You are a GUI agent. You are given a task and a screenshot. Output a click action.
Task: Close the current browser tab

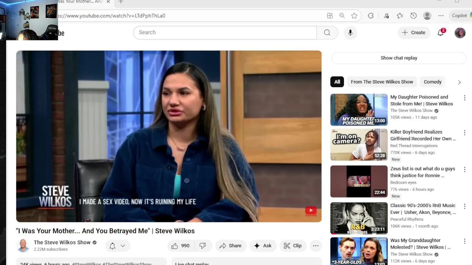pyautogui.click(x=108, y=2)
